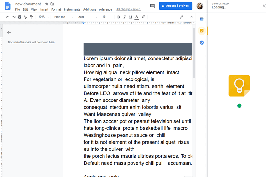Open the zoom 100% dropdown
Viewport: 266px width, 177px height.
[x=44, y=17]
